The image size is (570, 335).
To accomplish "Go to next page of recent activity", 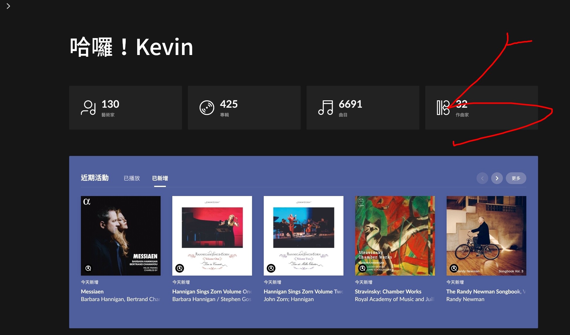I will click(x=497, y=178).
